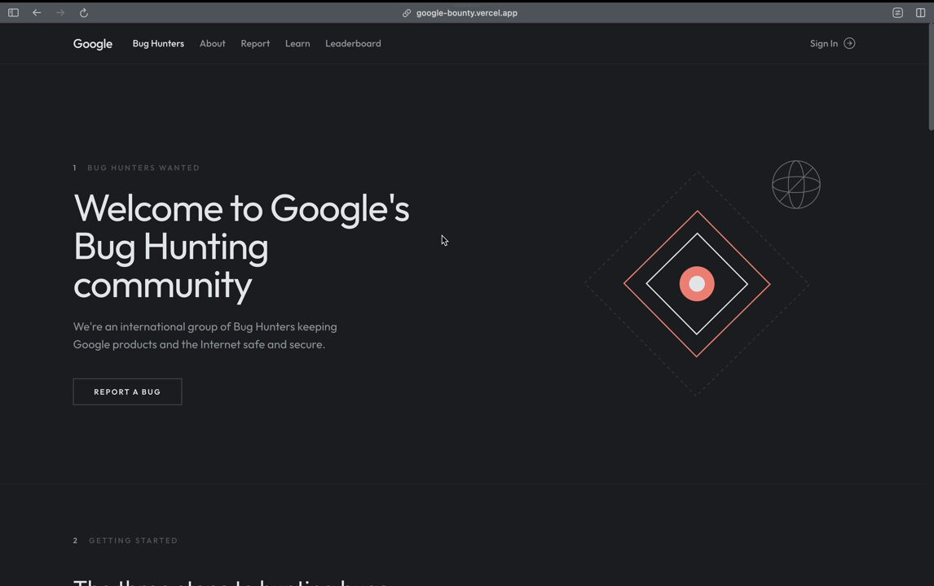Toggle the browser sidebar icon
Image resolution: width=934 pixels, height=586 pixels.
click(13, 12)
